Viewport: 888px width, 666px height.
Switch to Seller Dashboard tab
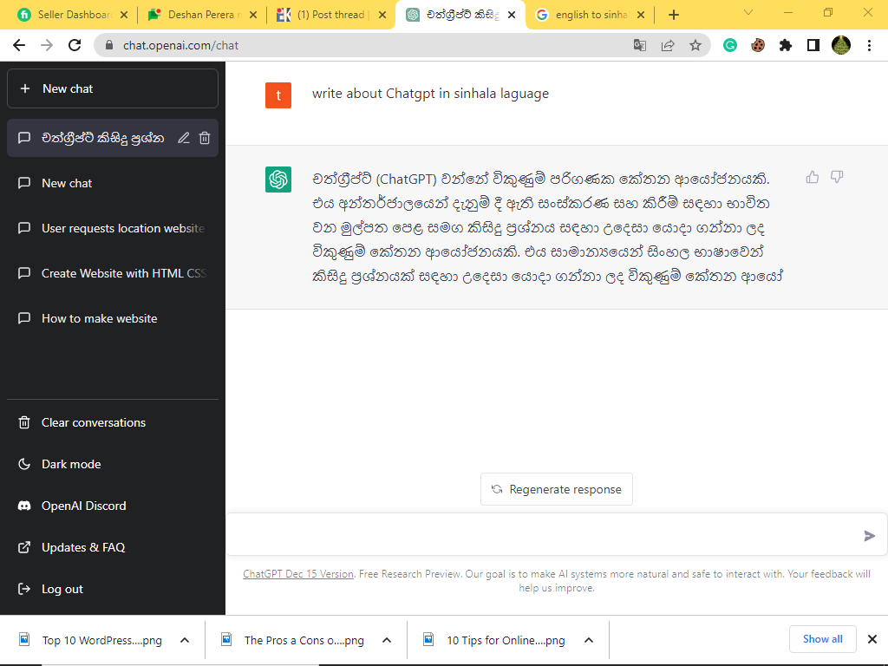(x=73, y=15)
